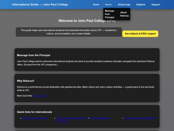Choose About Rotorua in dropdown

124,14
